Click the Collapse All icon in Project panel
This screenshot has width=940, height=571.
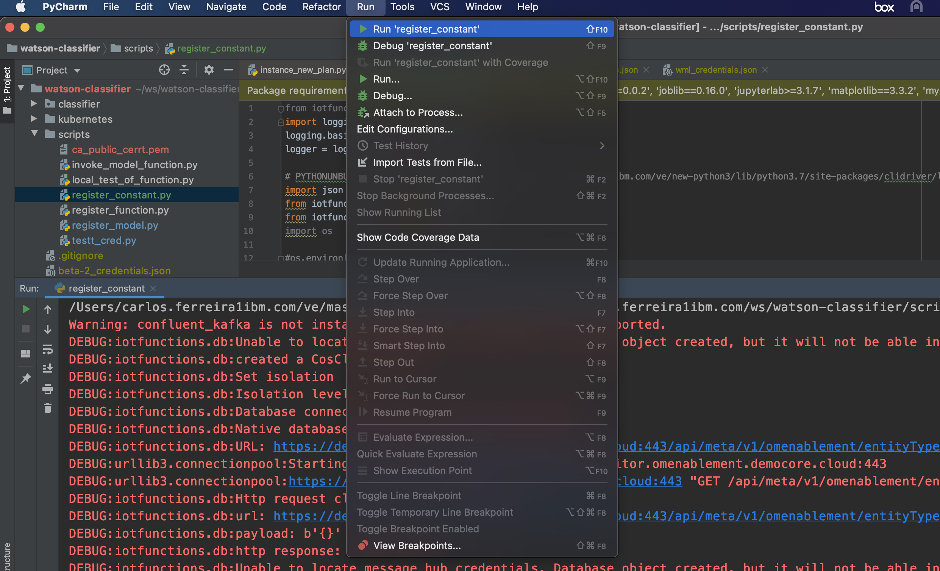coord(184,70)
